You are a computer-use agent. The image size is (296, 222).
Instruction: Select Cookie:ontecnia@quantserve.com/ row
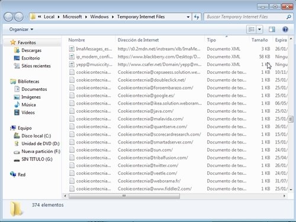pyautogui.click(x=178, y=126)
